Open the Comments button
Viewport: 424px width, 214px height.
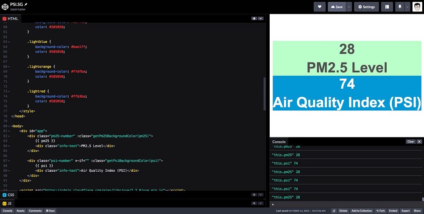tap(35, 211)
